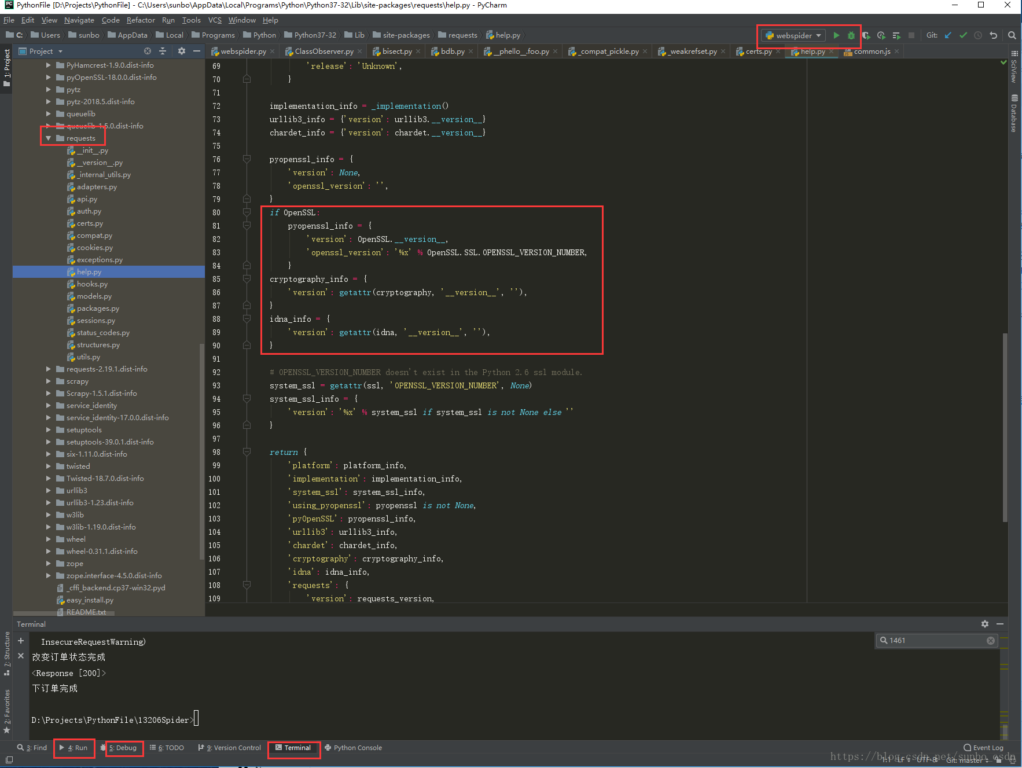Image resolution: width=1022 pixels, height=768 pixels.
Task: Toggle the Favorites side tool window
Action: (6, 711)
